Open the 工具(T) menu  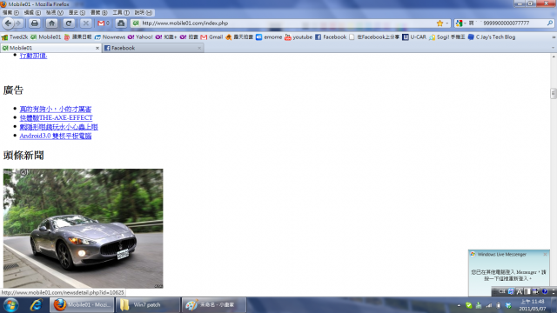(121, 13)
